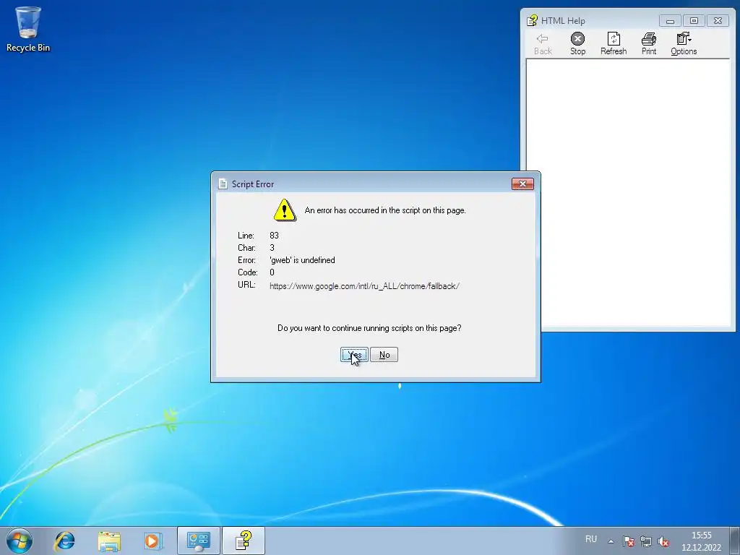740x555 pixels.
Task: Click Refresh in HTML Help toolbar
Action: tap(614, 44)
